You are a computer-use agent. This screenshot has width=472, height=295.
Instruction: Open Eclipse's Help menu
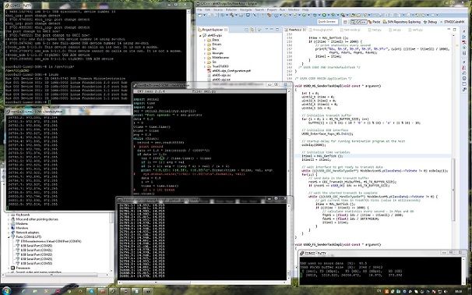tap(305, 9)
